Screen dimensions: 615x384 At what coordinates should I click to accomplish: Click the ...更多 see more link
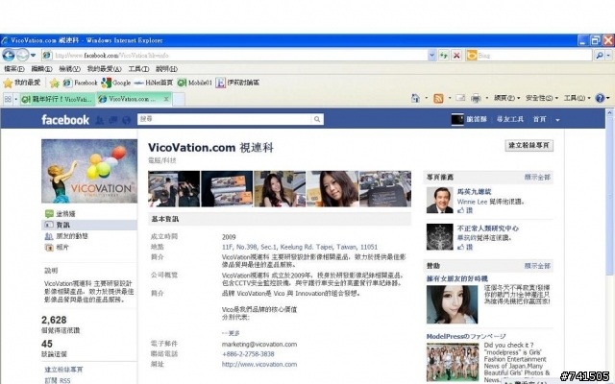(x=231, y=333)
